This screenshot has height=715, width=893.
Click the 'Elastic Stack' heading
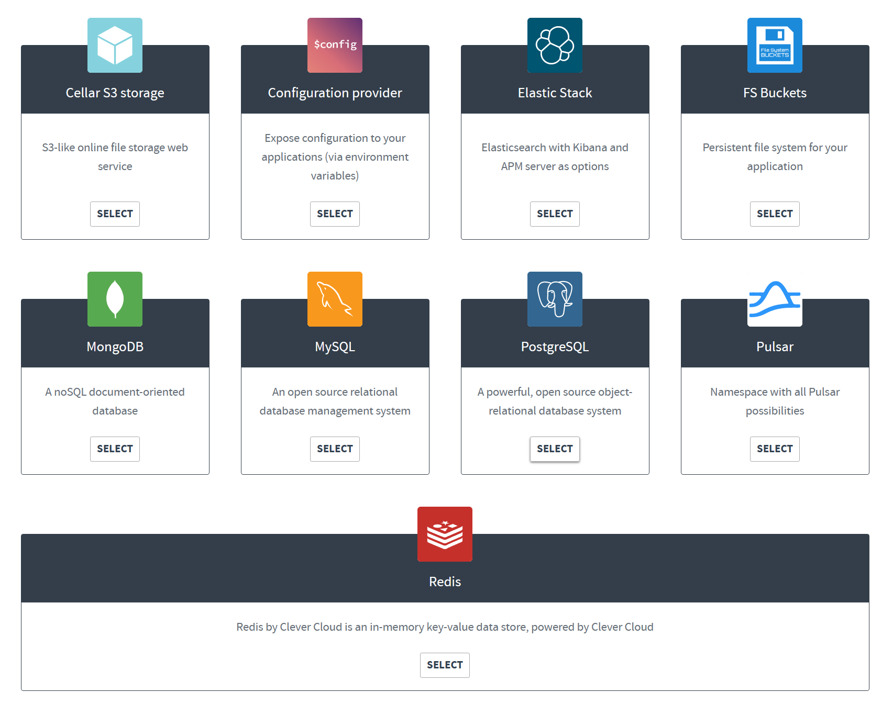click(x=555, y=93)
